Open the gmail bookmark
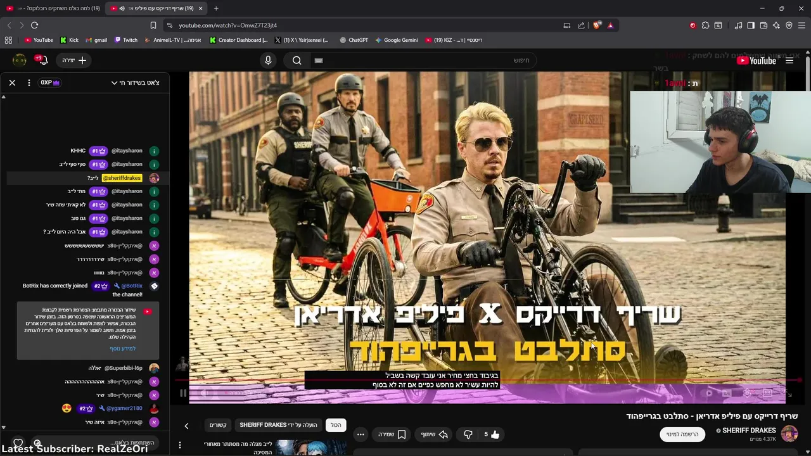The image size is (811, 456). click(96, 40)
